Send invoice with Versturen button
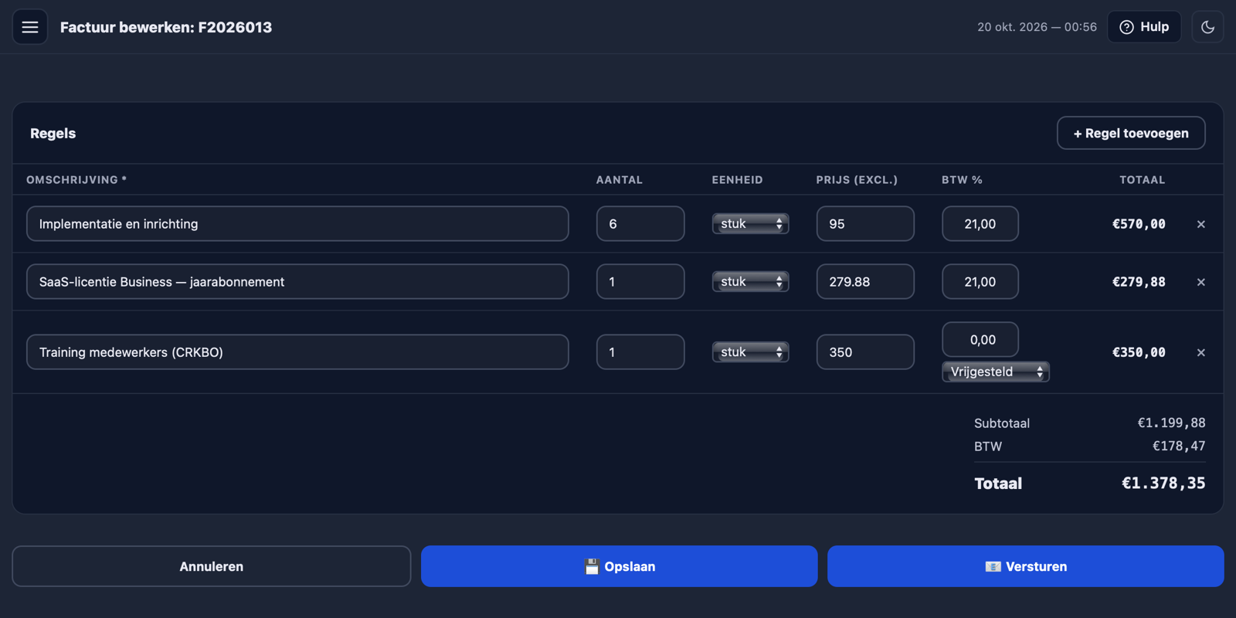 [x=1026, y=566]
